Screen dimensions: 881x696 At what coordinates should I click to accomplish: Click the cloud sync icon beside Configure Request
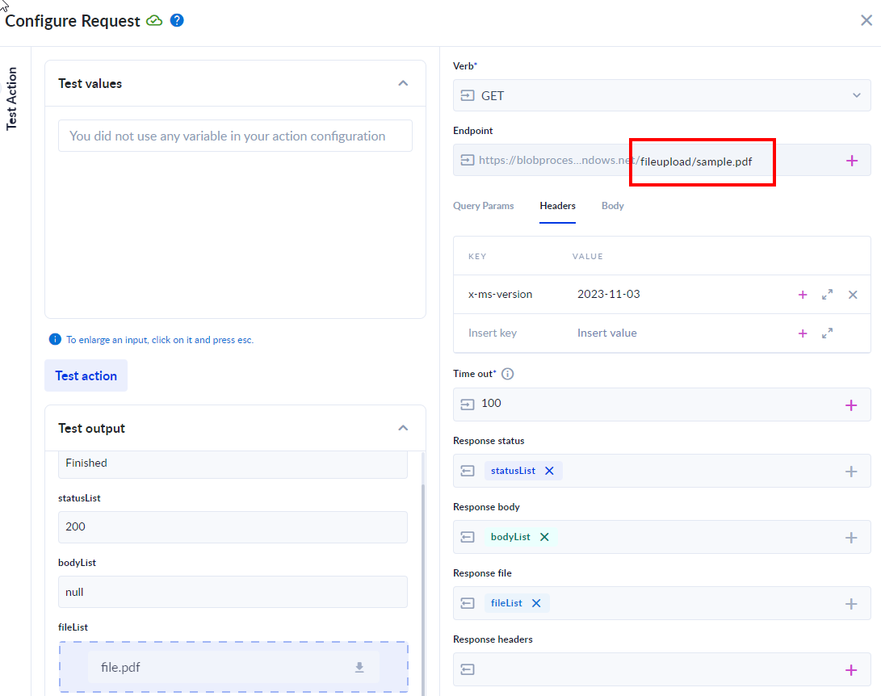pyautogui.click(x=154, y=20)
